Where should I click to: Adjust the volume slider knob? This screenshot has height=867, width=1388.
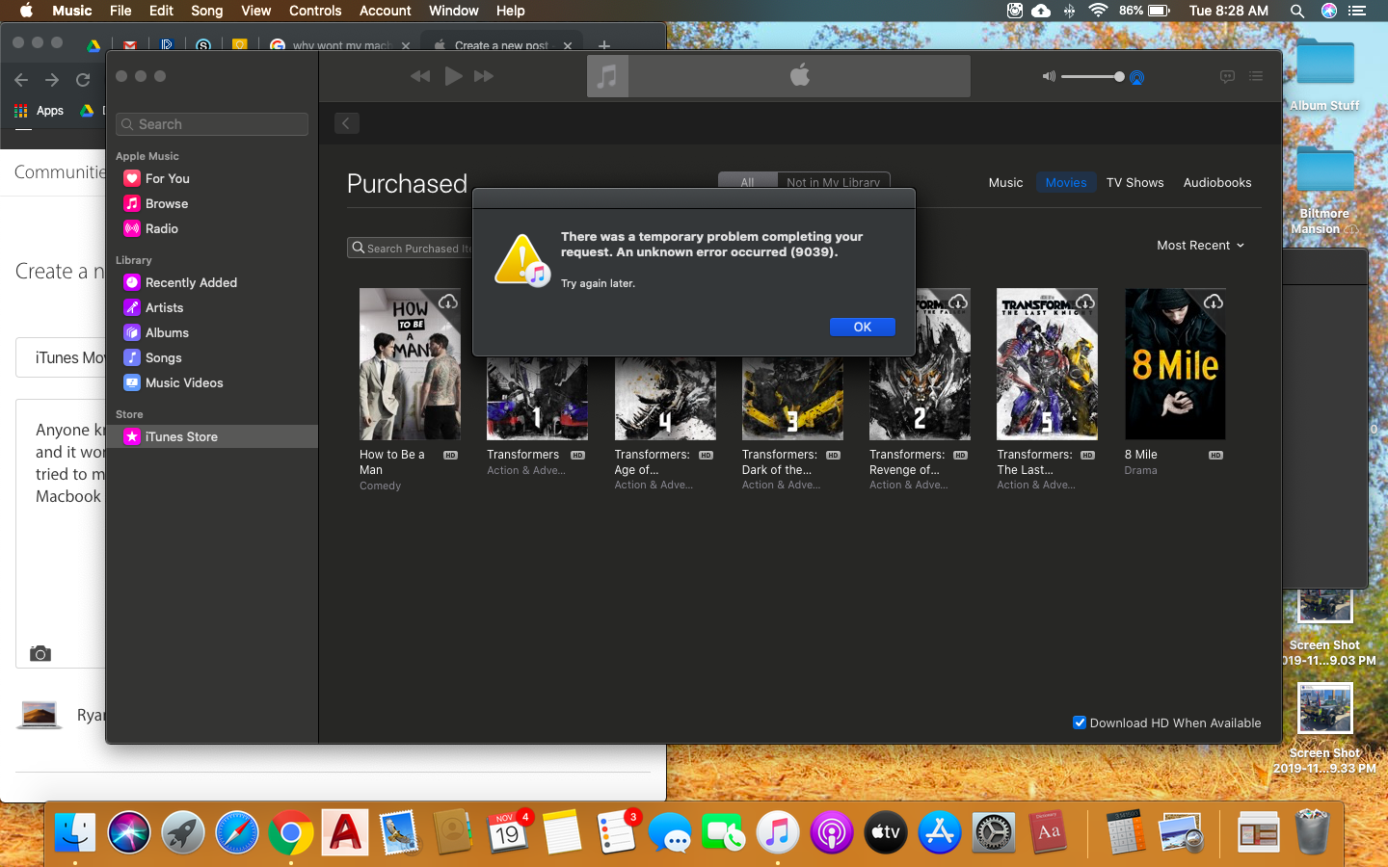tap(1119, 77)
